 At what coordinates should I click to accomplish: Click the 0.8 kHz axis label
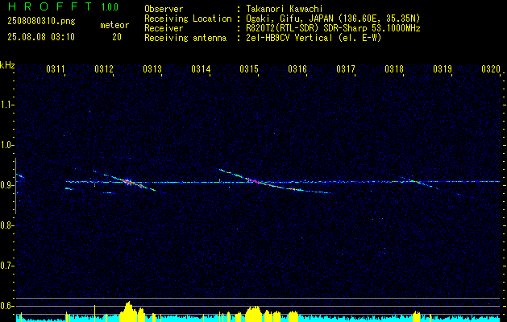point(6,225)
